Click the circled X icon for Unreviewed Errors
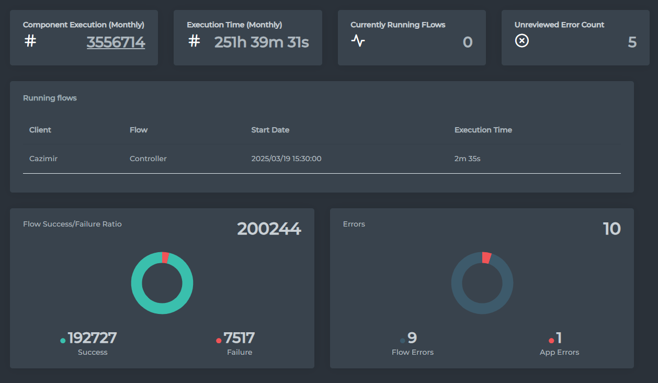The image size is (658, 383). tap(521, 40)
